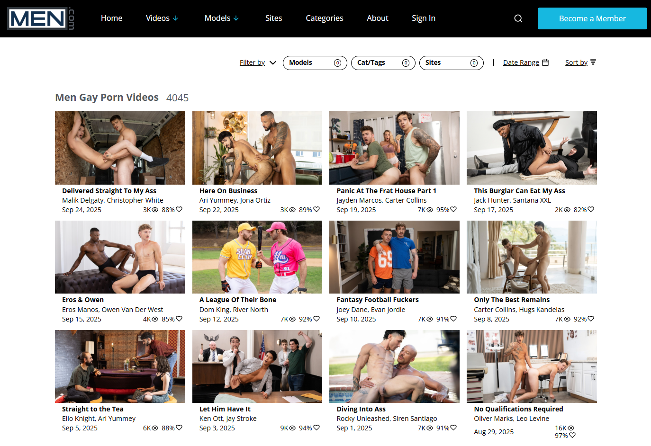
Task: Open the Eros & Owen video thumbnail
Action: click(120, 257)
